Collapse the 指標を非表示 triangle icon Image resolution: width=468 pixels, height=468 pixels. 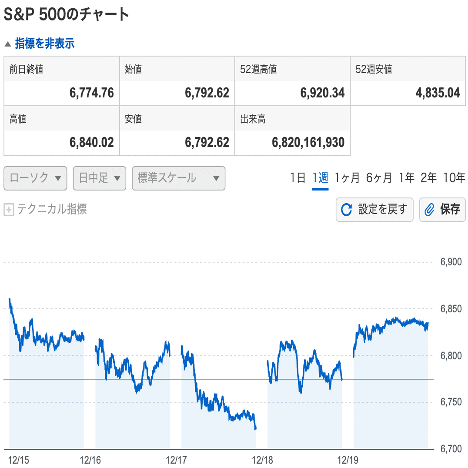click(8, 44)
